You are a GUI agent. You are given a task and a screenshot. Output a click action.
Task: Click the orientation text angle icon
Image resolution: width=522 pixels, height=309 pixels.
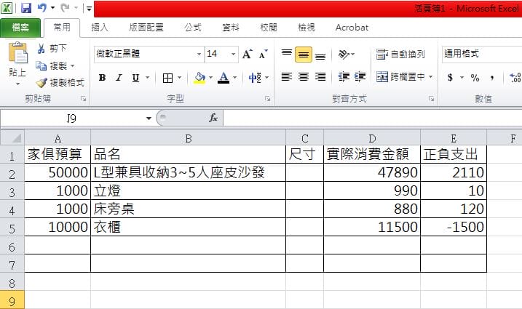point(344,54)
